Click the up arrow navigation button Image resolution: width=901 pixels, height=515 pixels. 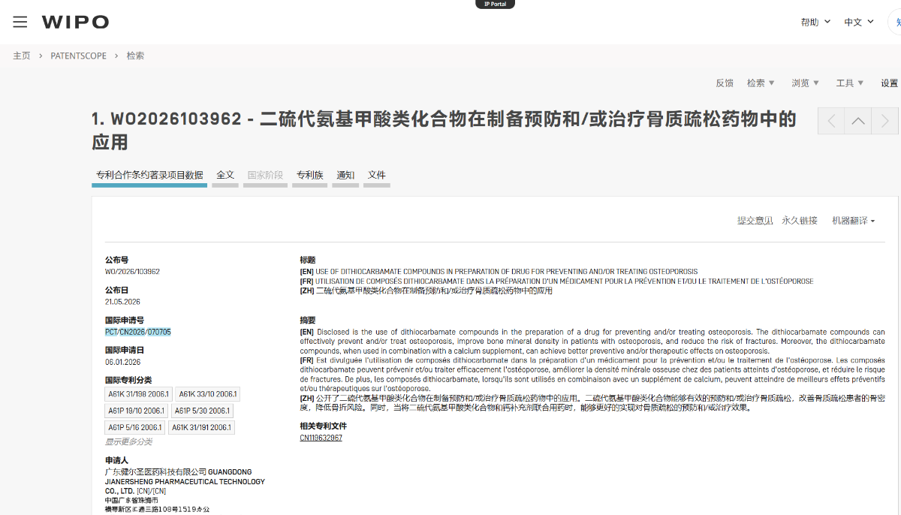click(x=858, y=121)
